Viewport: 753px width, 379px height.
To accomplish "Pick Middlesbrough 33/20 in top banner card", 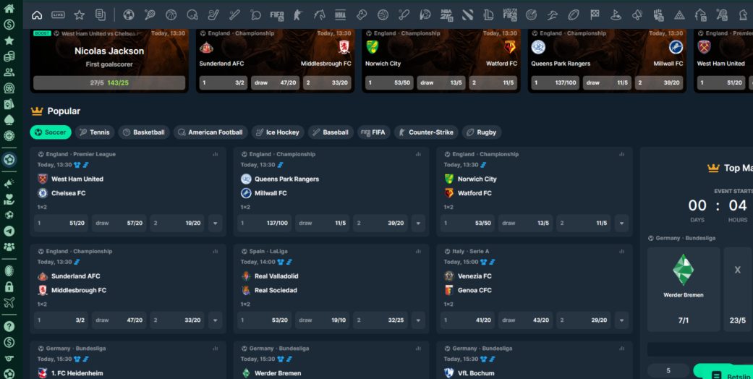I will (326, 82).
